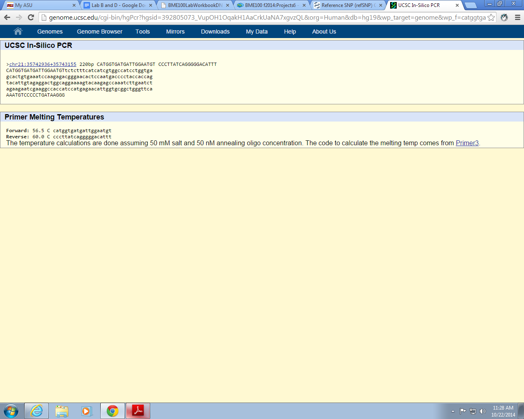The image size is (524, 419).
Task: Open the Downloads menu
Action: (215, 32)
